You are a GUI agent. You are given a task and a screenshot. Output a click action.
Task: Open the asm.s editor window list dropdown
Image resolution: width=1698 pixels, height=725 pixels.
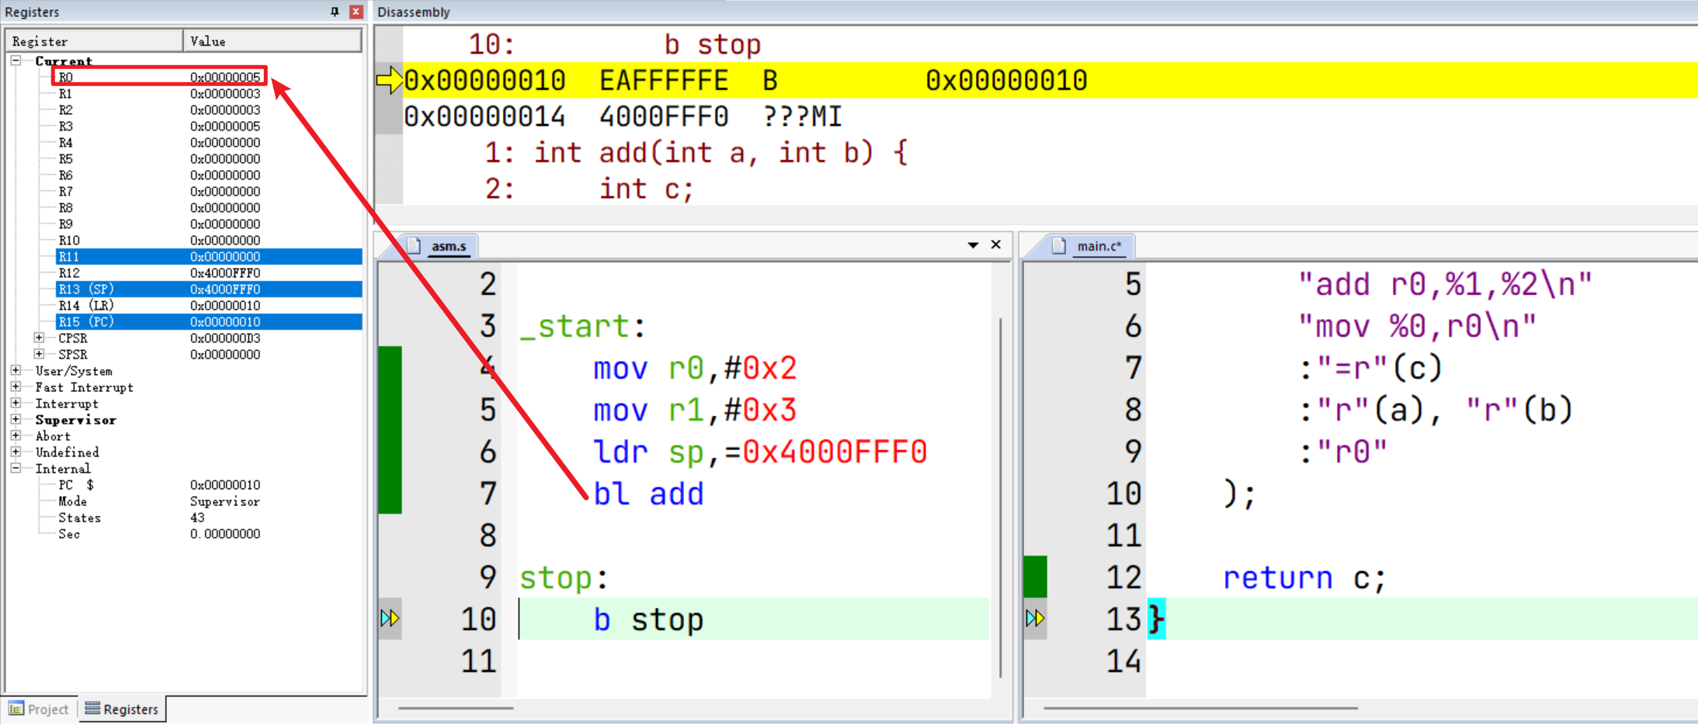973,245
